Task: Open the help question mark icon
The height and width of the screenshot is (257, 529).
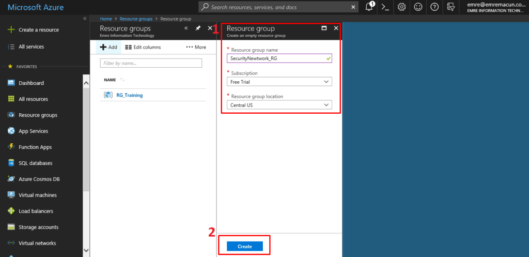Action: pos(434,7)
